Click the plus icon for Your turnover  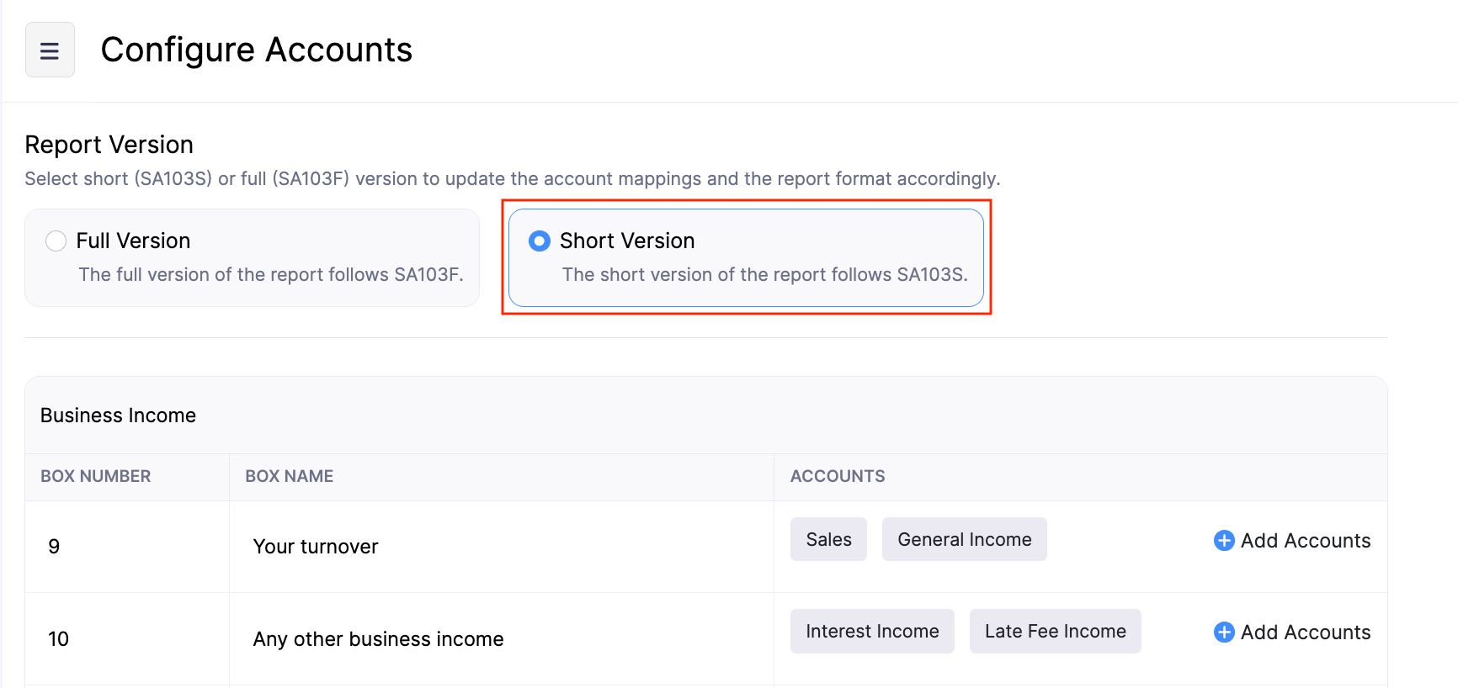[1224, 541]
